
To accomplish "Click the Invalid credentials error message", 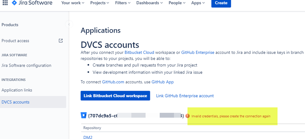I will click(231, 116).
